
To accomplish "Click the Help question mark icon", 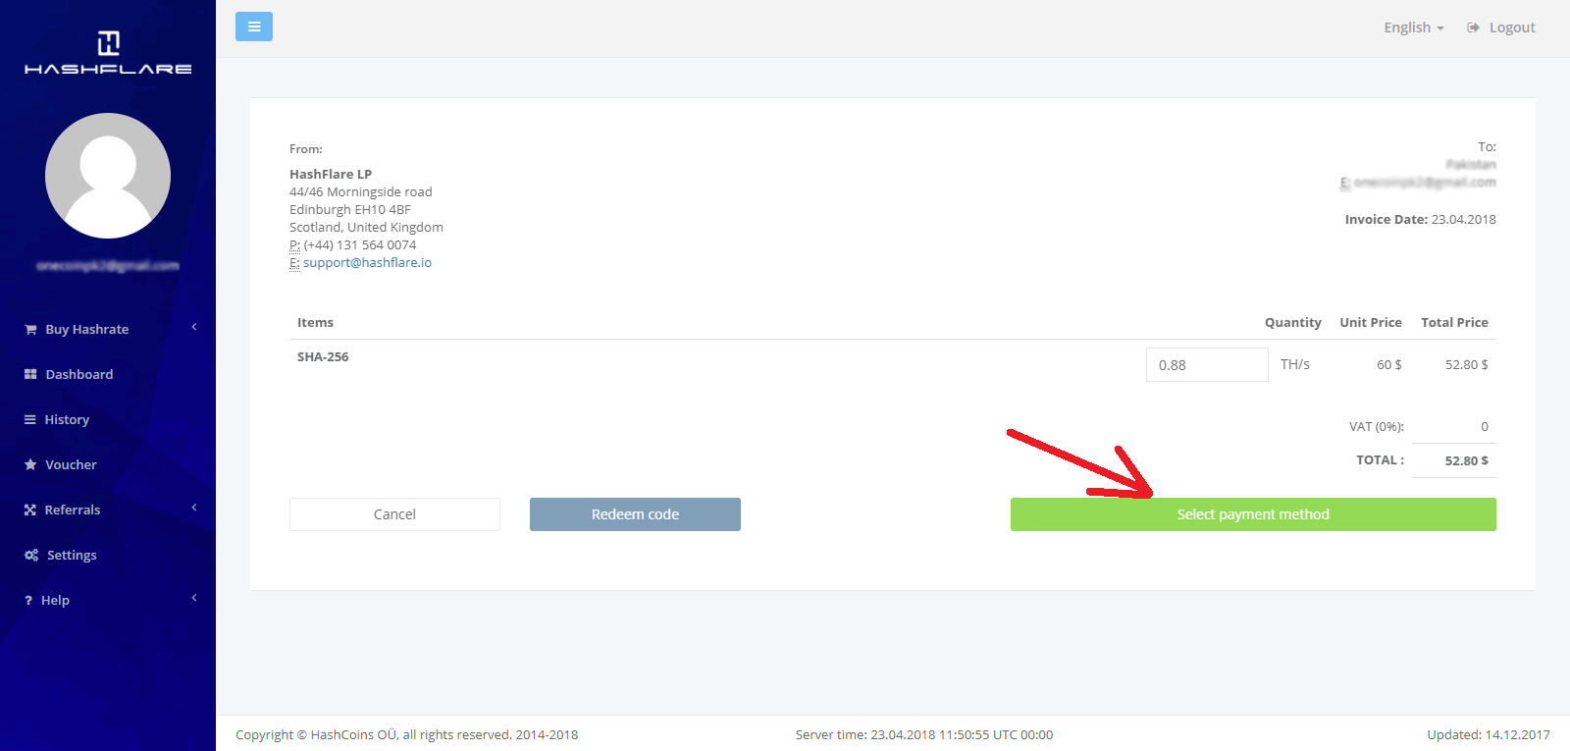I will tap(28, 601).
